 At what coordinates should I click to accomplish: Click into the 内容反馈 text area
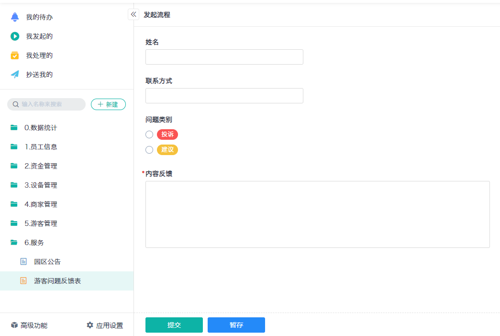pyautogui.click(x=317, y=214)
